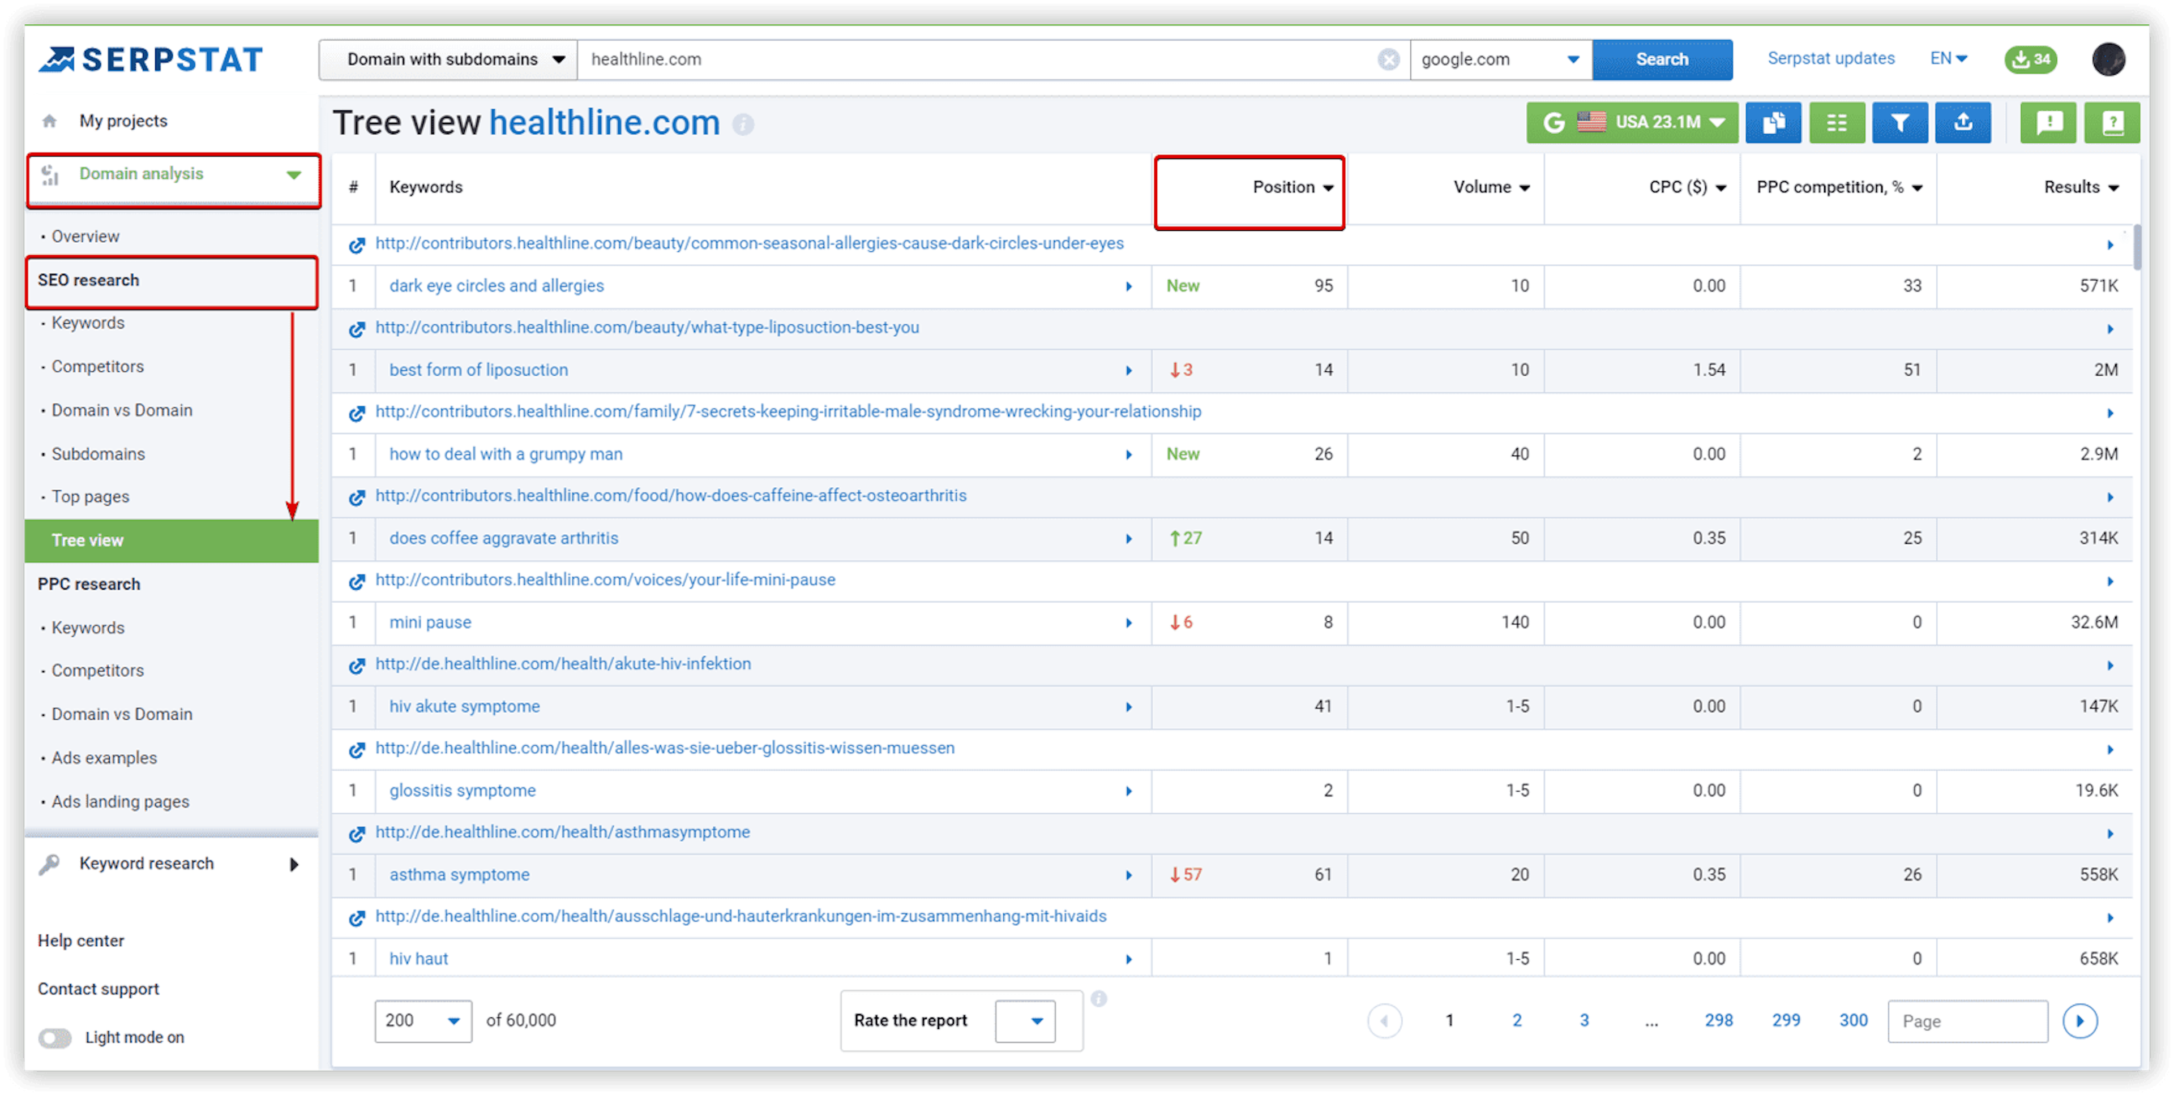Select Tree view in the sidebar
The image size is (2174, 1095).
[172, 541]
